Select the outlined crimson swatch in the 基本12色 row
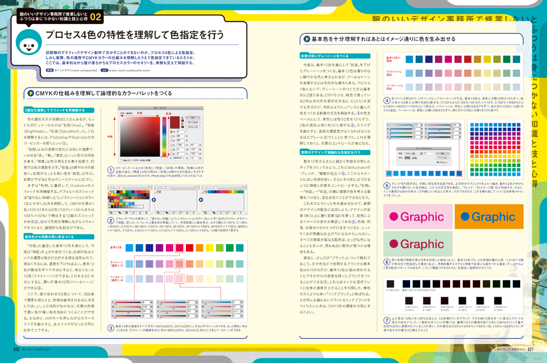Viewport: 547px width, 363px height. (179, 247)
